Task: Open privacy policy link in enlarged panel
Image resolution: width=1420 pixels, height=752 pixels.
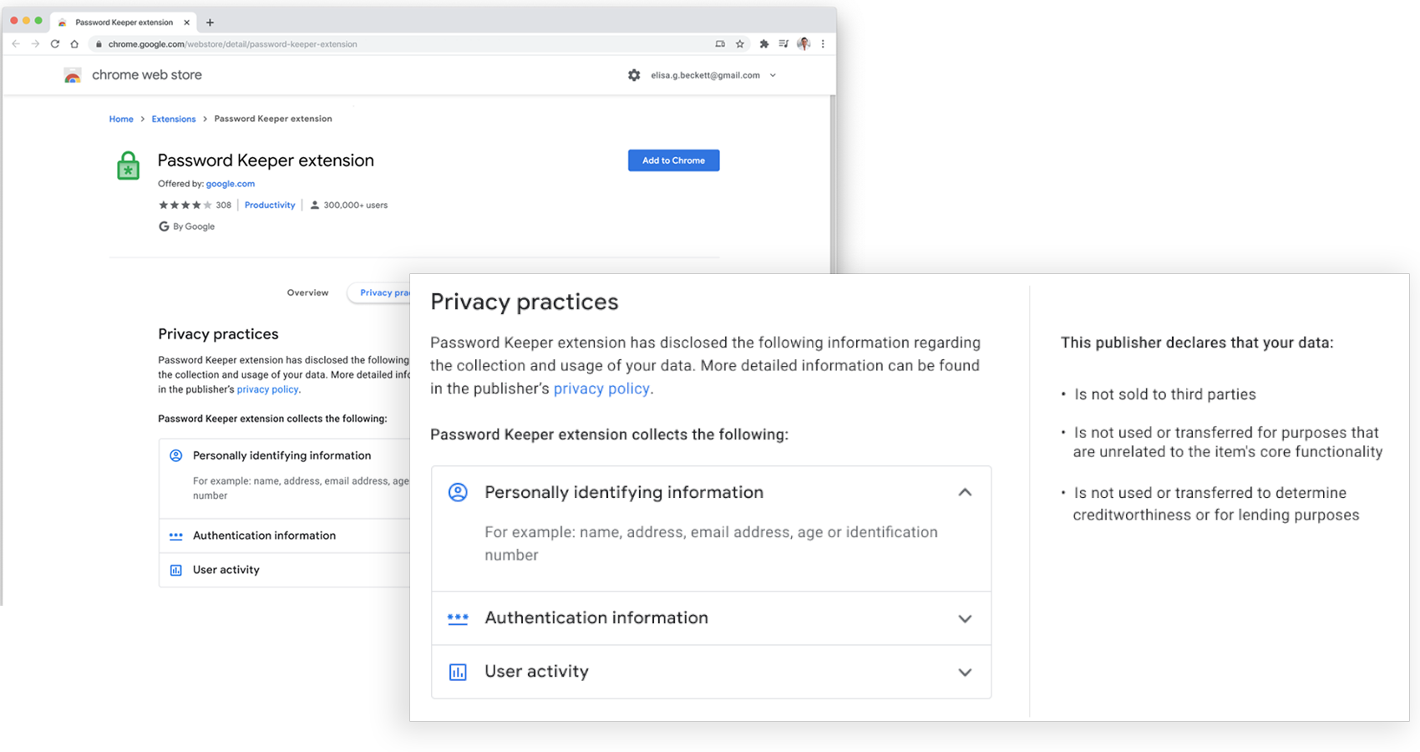Action: tap(601, 389)
